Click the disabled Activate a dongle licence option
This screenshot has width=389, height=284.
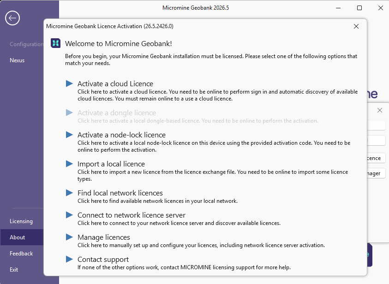[117, 113]
